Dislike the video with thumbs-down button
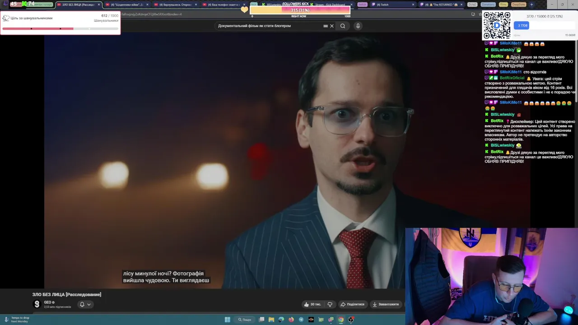This screenshot has height=325, width=578. (330, 304)
